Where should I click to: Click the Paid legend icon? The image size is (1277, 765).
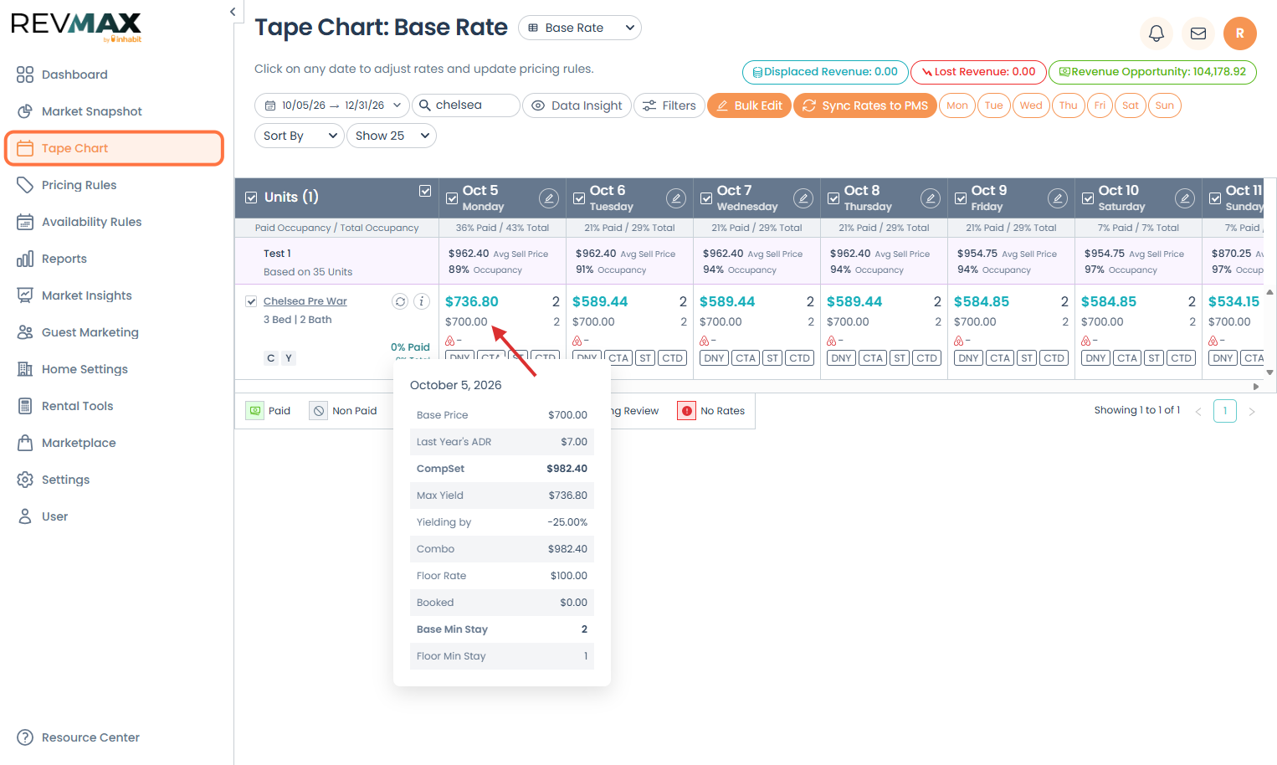point(254,411)
